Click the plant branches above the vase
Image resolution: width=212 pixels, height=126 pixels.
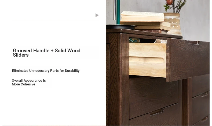[x=175, y=6]
